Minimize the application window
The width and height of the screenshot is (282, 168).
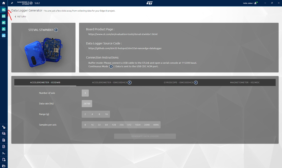click(265, 3)
